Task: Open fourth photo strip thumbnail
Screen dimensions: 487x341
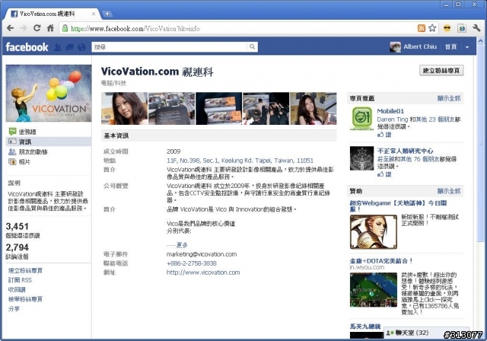Action: point(266,108)
